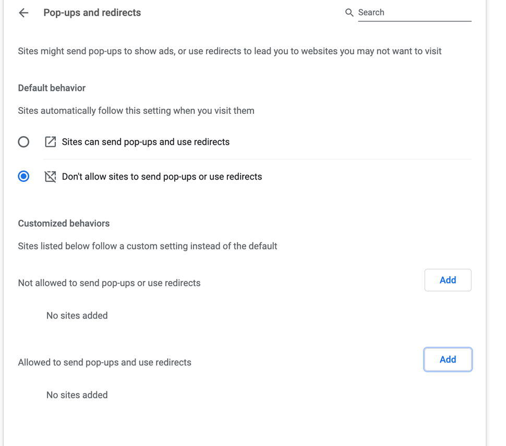Click the 'Sites might send pop-ups' description text

click(230, 51)
